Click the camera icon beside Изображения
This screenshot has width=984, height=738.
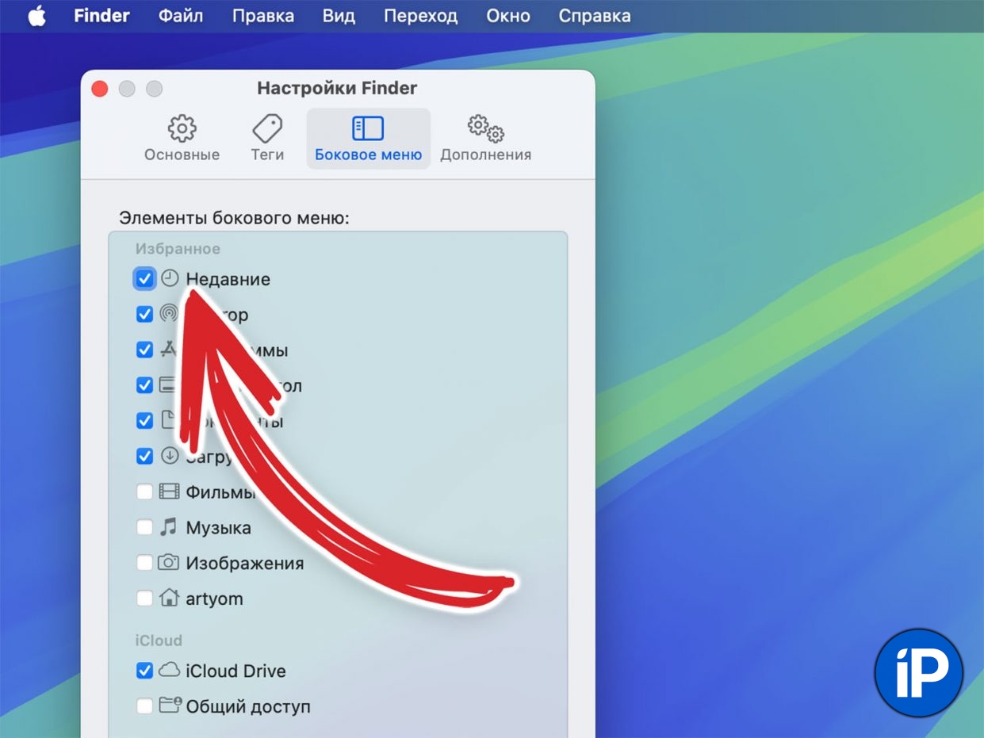tap(168, 562)
